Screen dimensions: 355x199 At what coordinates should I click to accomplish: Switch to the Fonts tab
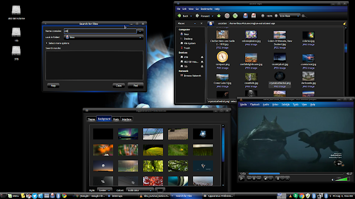(116, 119)
